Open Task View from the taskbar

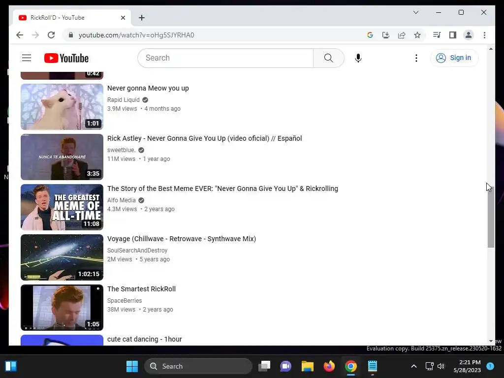pyautogui.click(x=264, y=366)
